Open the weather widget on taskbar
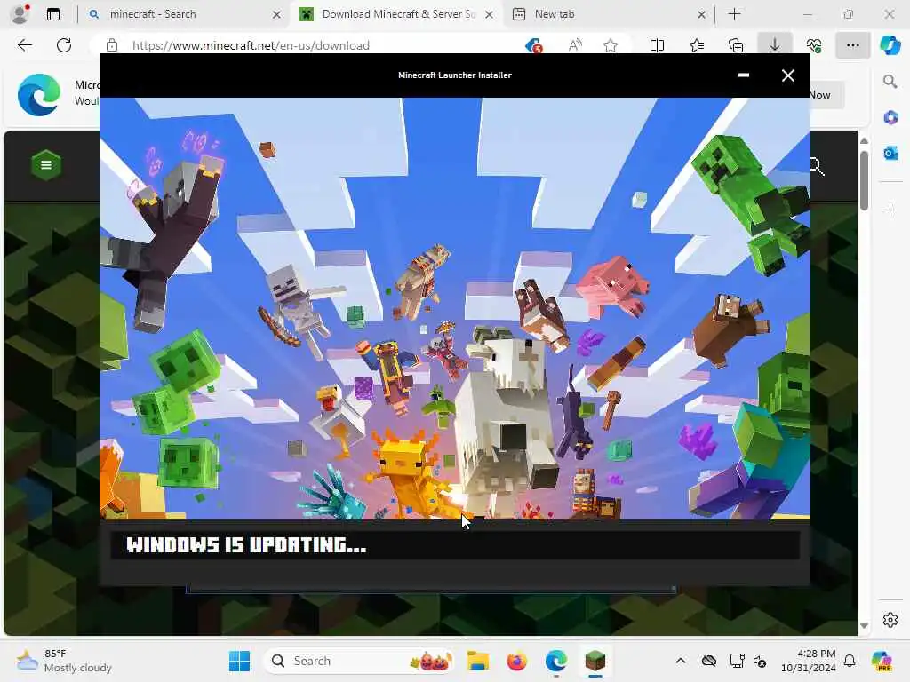 (64, 661)
